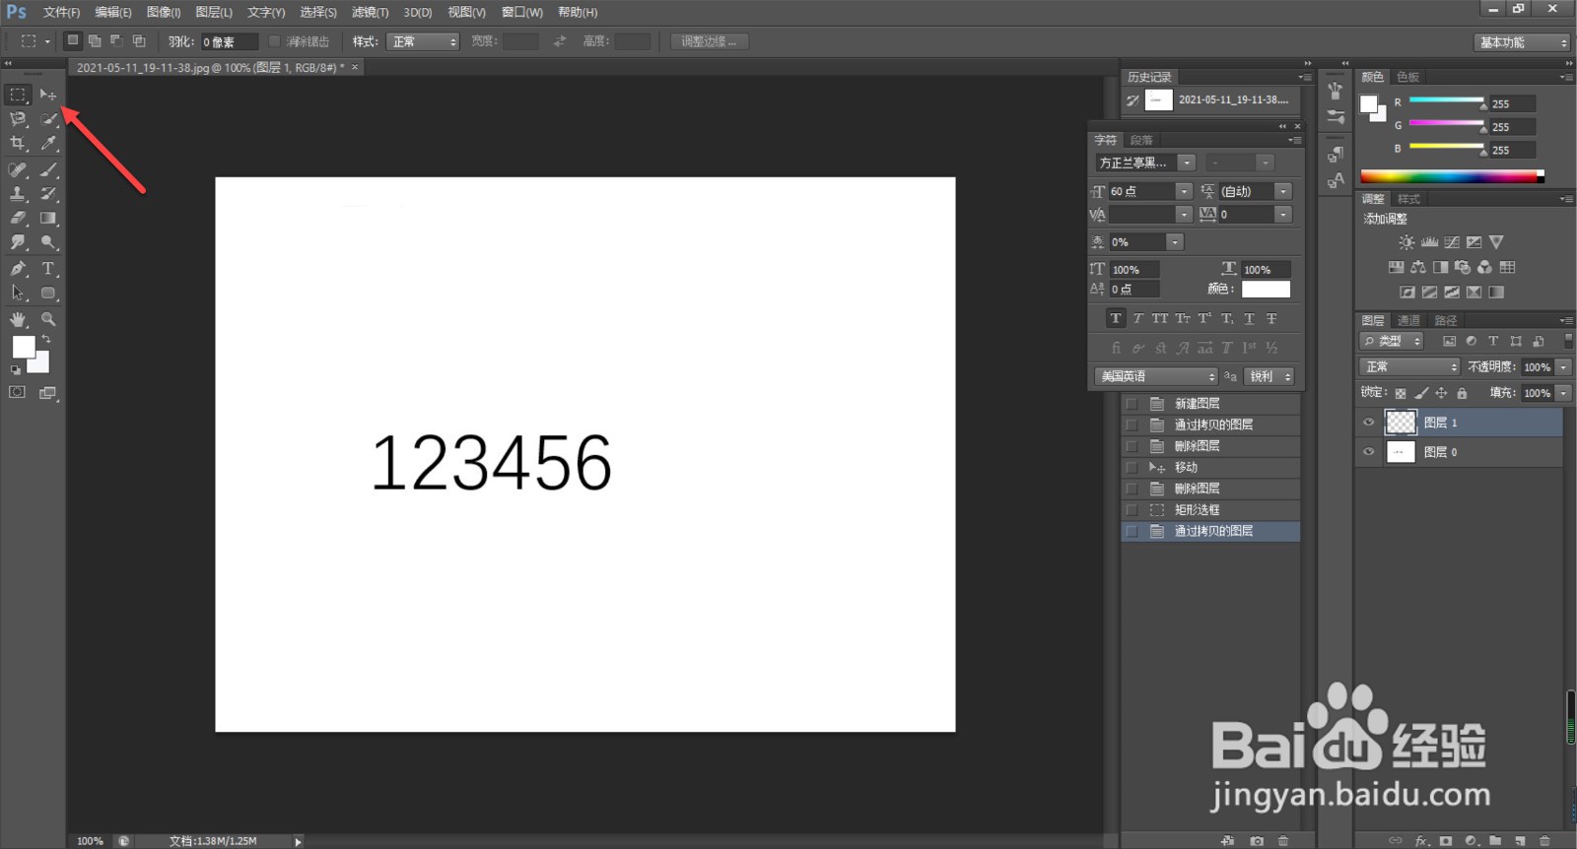This screenshot has height=849, width=1577.
Task: Toggle lock transparent pixels
Action: [1401, 393]
